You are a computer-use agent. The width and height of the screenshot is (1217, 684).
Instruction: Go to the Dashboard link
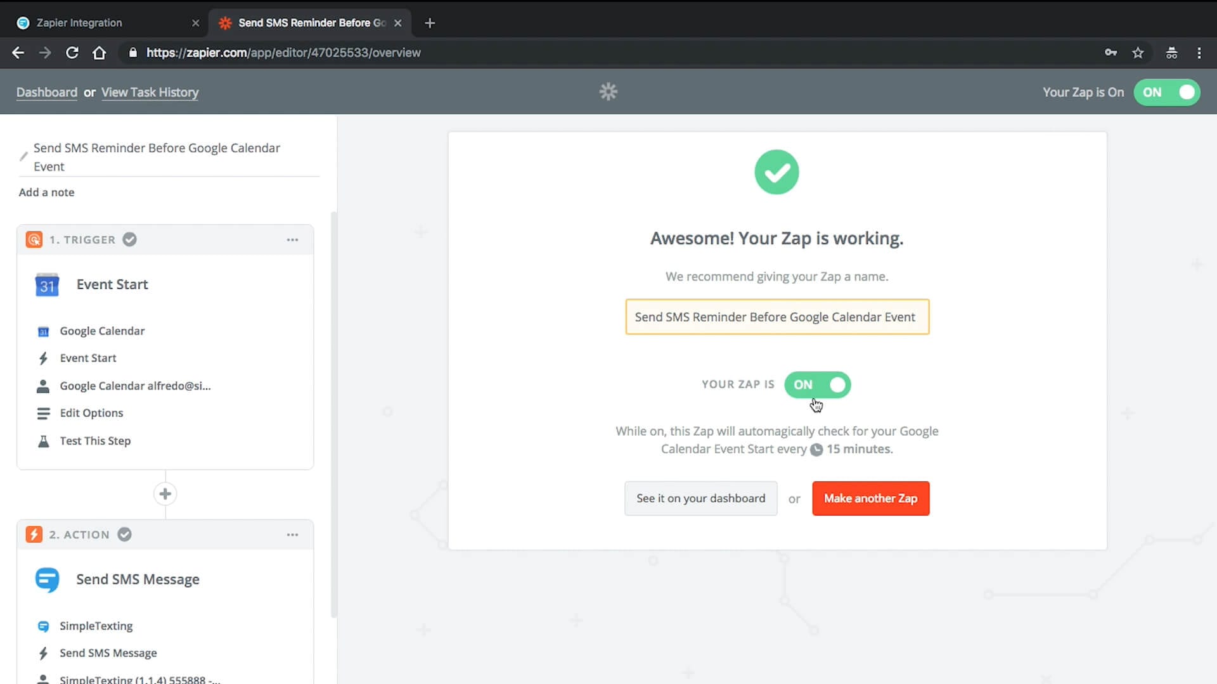[47, 92]
